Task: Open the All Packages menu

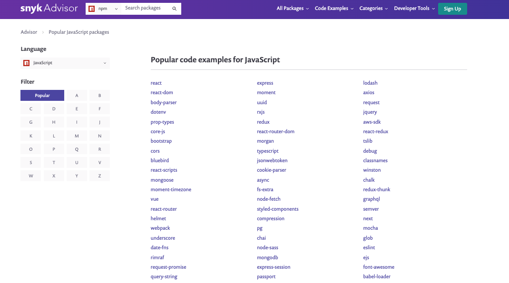Action: pos(293,9)
